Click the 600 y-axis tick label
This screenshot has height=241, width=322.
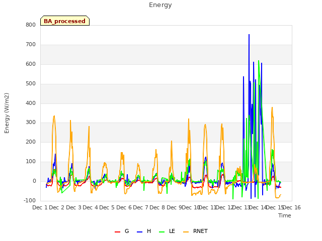pyautogui.click(x=31, y=64)
